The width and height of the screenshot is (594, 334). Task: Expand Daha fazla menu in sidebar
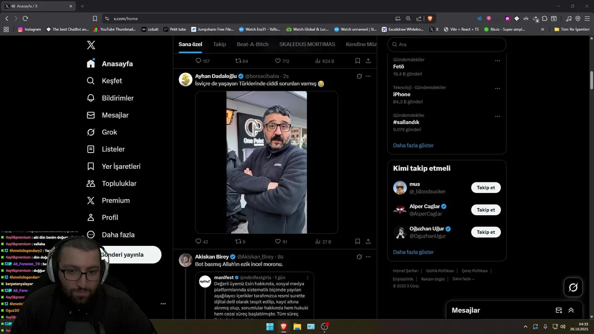[x=110, y=235]
